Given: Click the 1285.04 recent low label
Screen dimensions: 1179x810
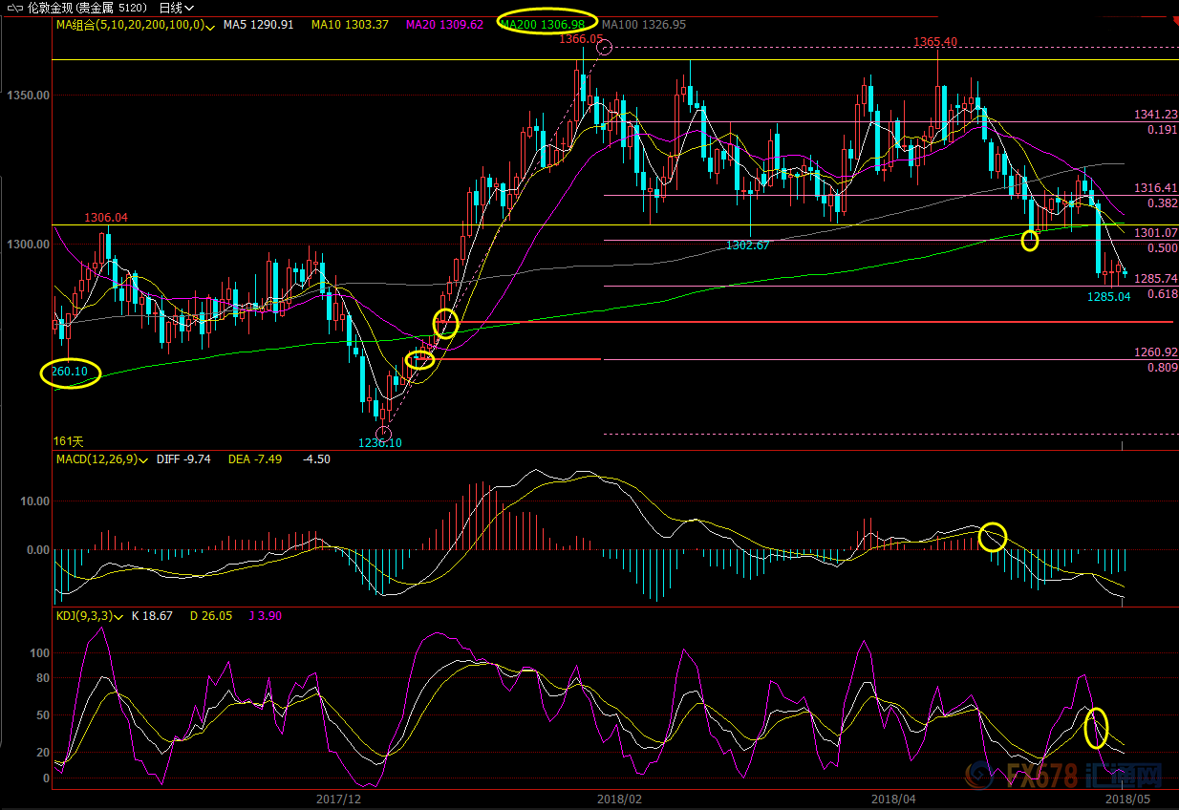Looking at the screenshot, I should point(1108,297).
